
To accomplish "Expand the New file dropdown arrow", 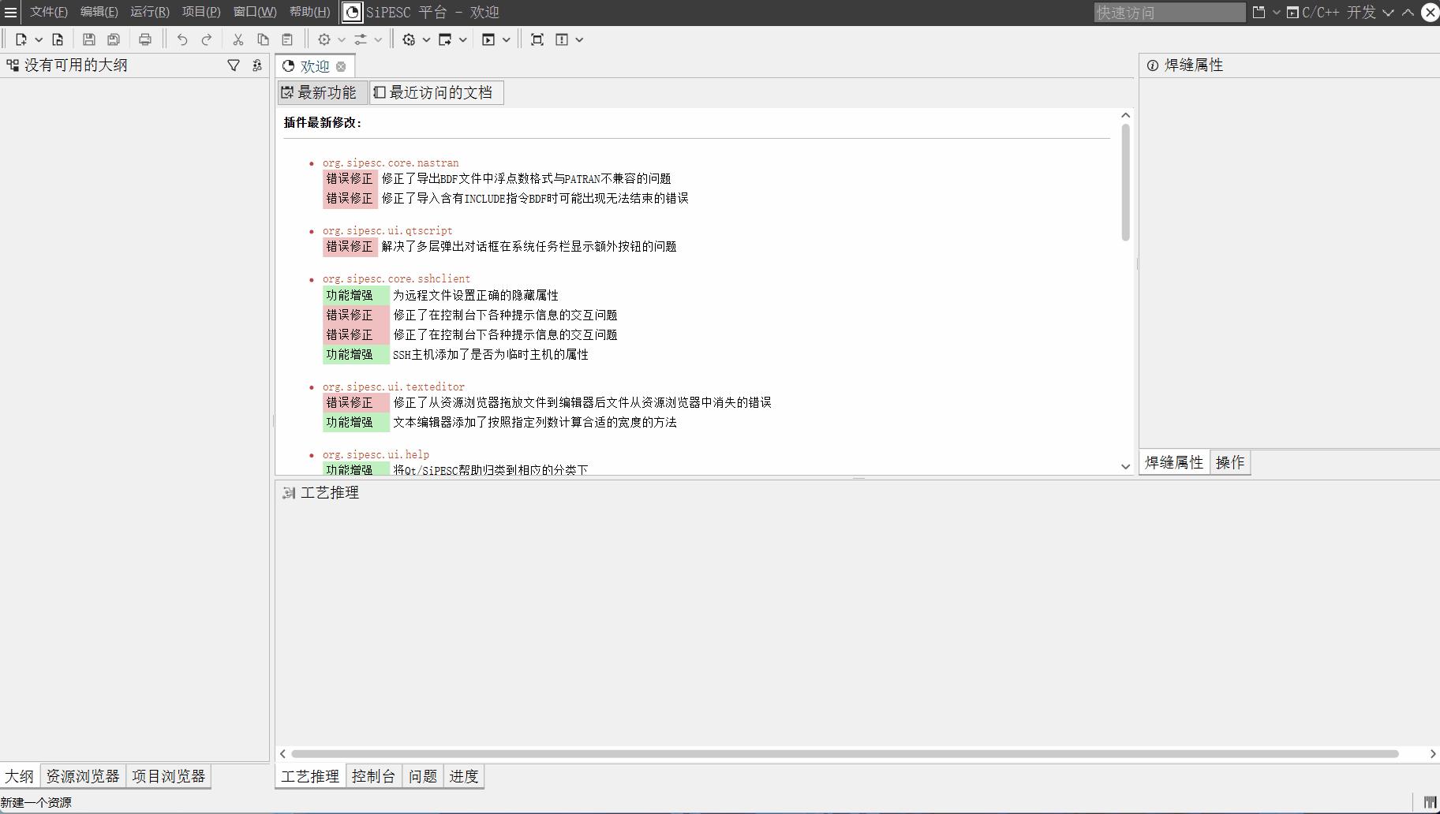I will tap(39, 39).
